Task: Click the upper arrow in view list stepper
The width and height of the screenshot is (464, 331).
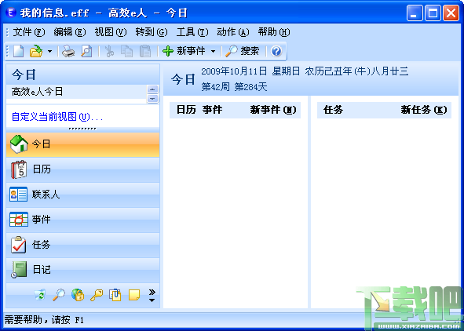Action: coord(152,89)
